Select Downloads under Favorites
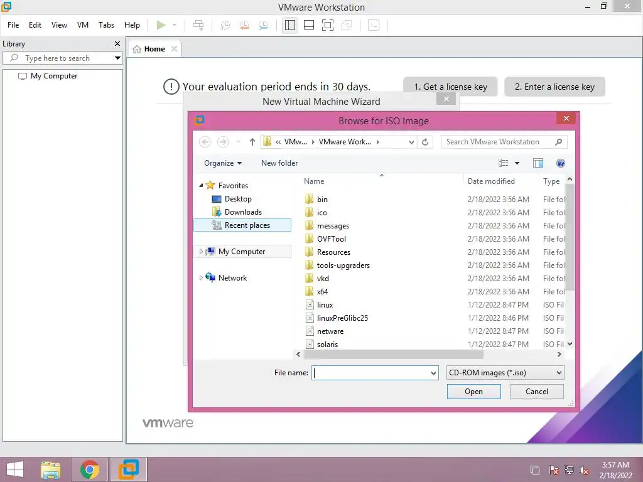643x482 pixels. pos(243,212)
